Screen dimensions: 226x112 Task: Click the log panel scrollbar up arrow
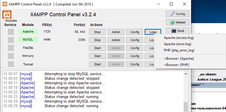tap(186, 74)
